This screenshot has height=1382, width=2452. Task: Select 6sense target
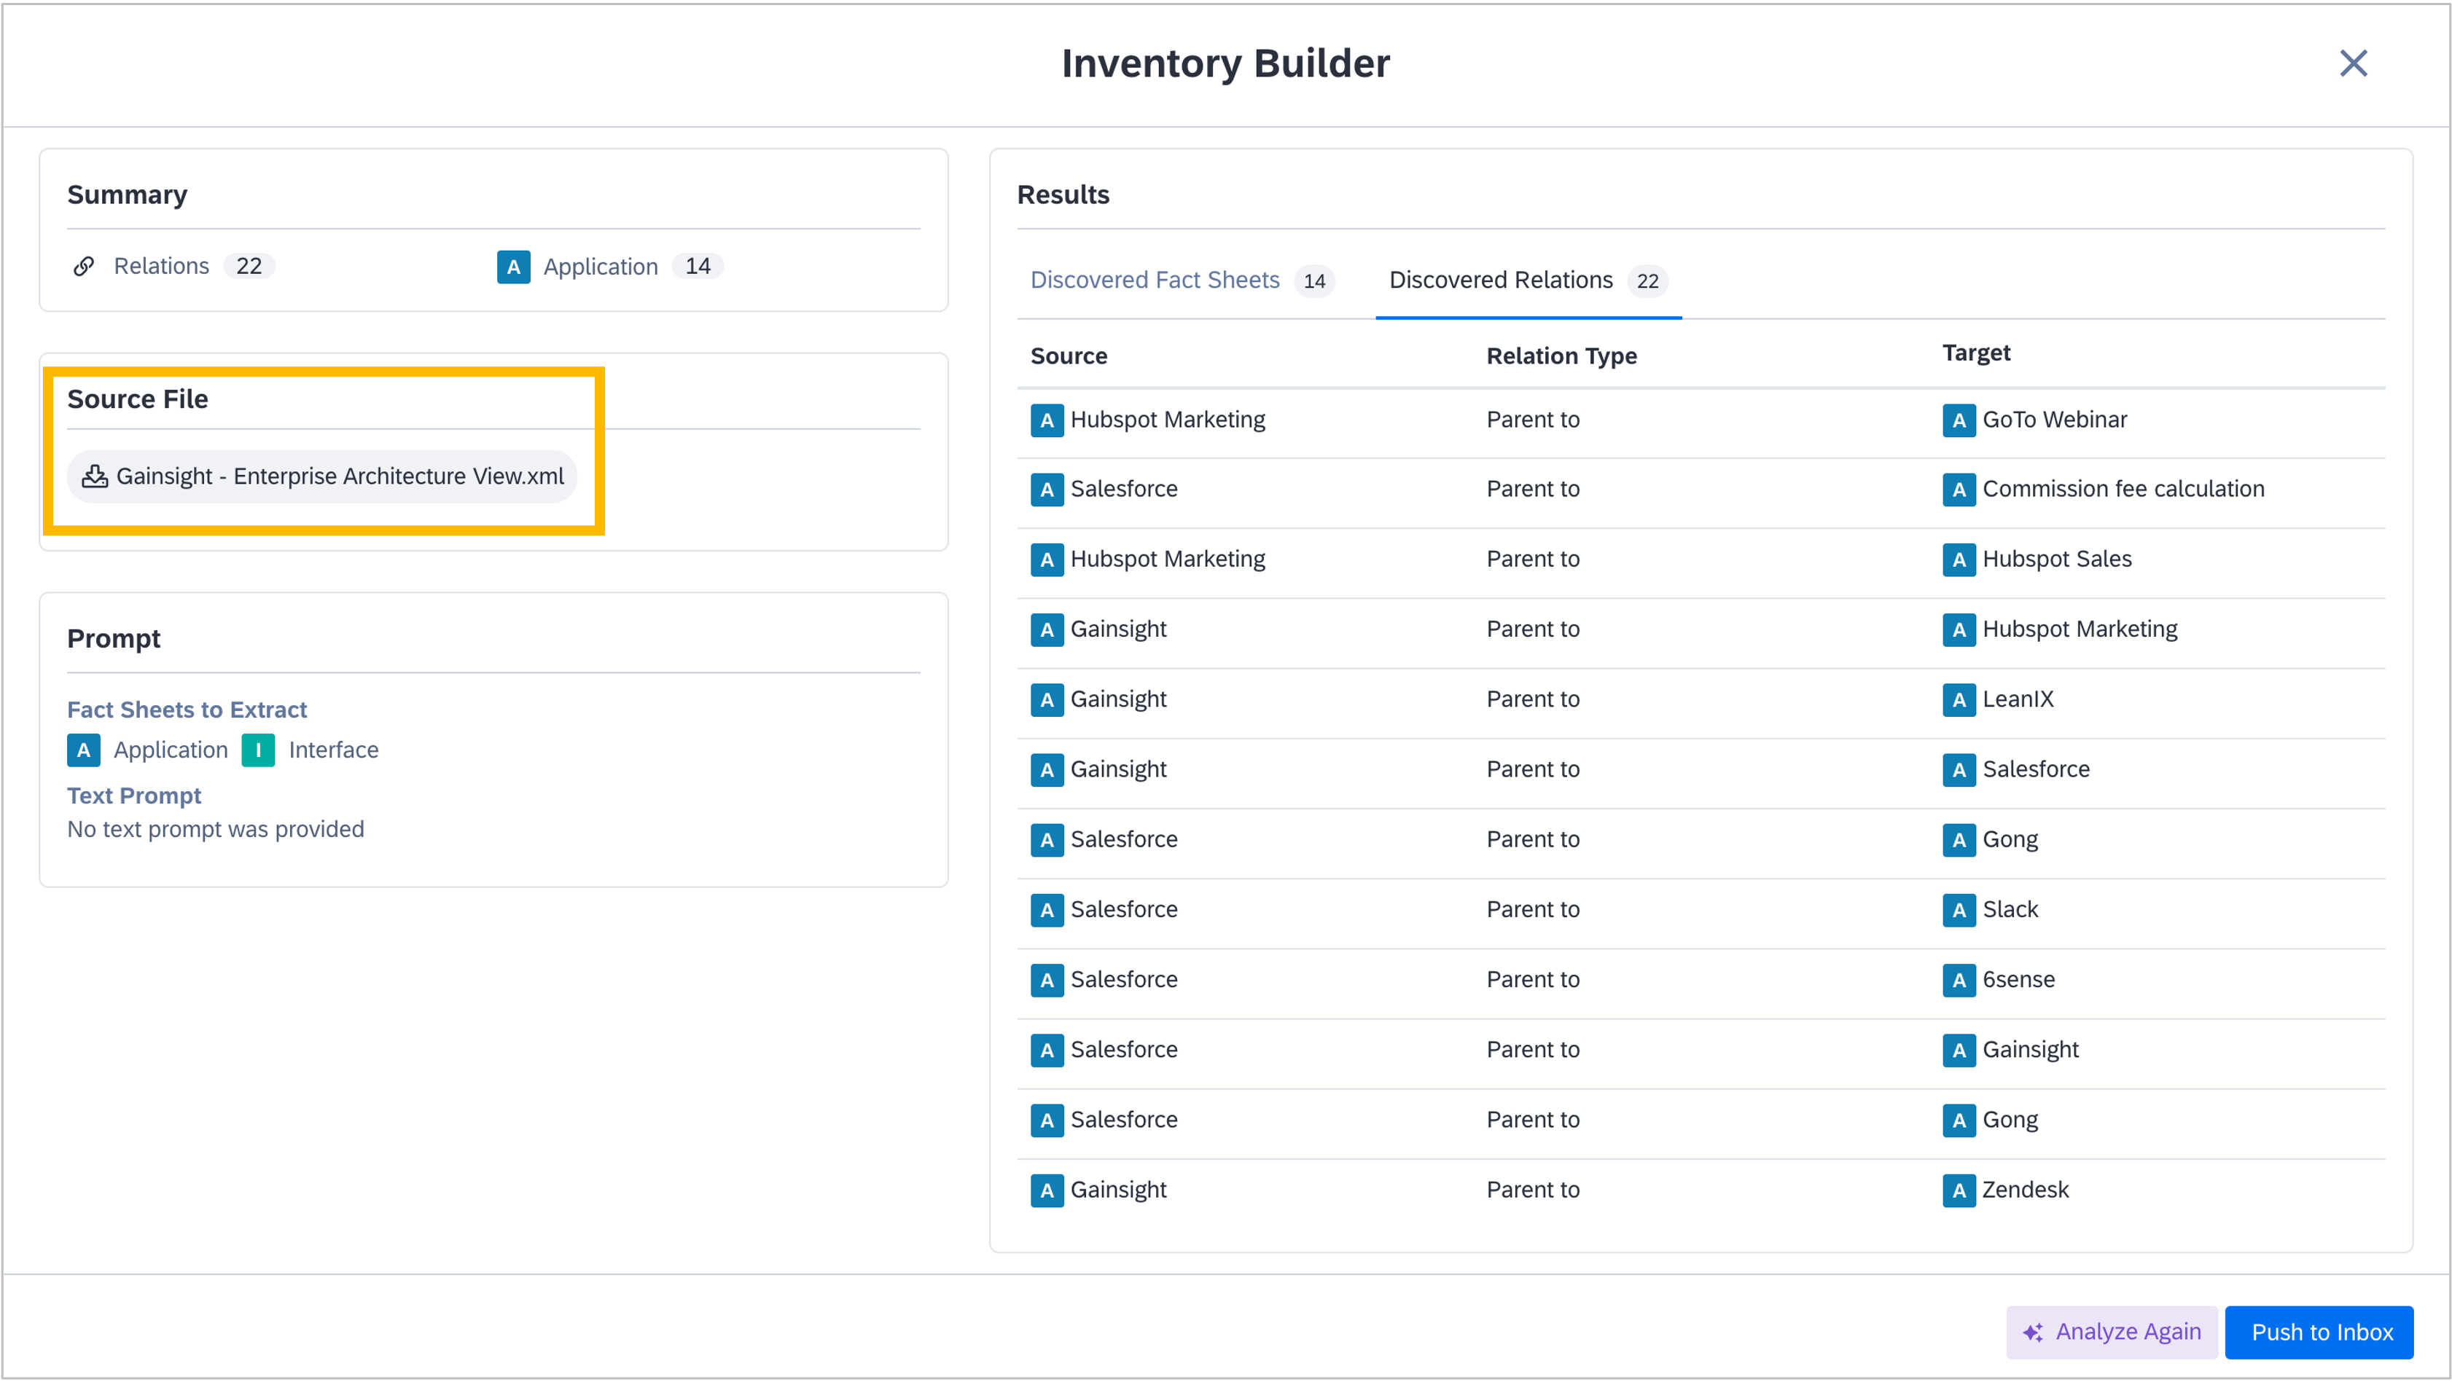tap(2018, 980)
